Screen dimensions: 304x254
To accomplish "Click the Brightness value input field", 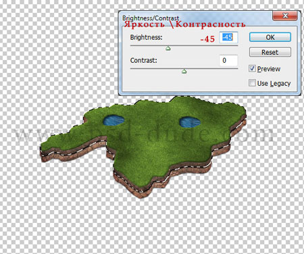I will (228, 37).
